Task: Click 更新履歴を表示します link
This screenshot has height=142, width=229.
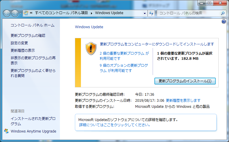Action: (183, 100)
